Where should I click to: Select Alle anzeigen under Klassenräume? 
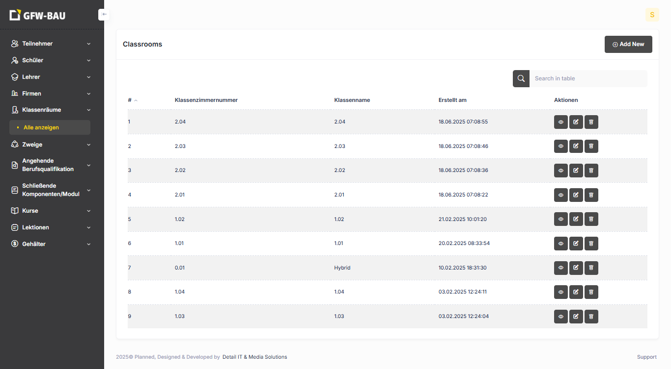[41, 127]
